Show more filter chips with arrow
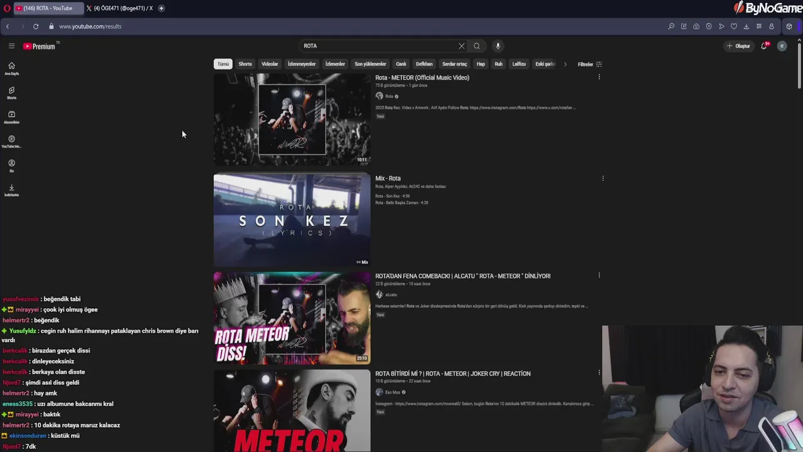This screenshot has height=452, width=803. click(565, 64)
